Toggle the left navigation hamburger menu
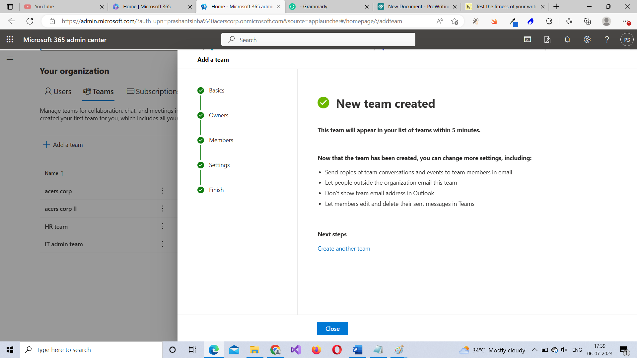The height and width of the screenshot is (358, 637). pyautogui.click(x=10, y=58)
